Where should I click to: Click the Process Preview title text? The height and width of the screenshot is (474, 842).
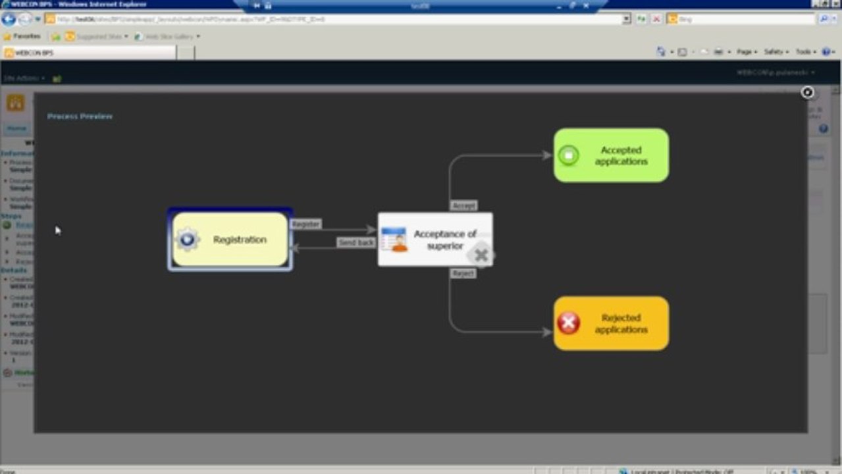tap(80, 117)
